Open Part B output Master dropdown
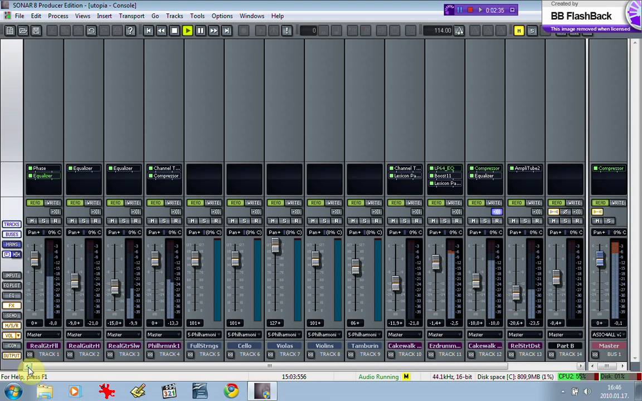 565,335
